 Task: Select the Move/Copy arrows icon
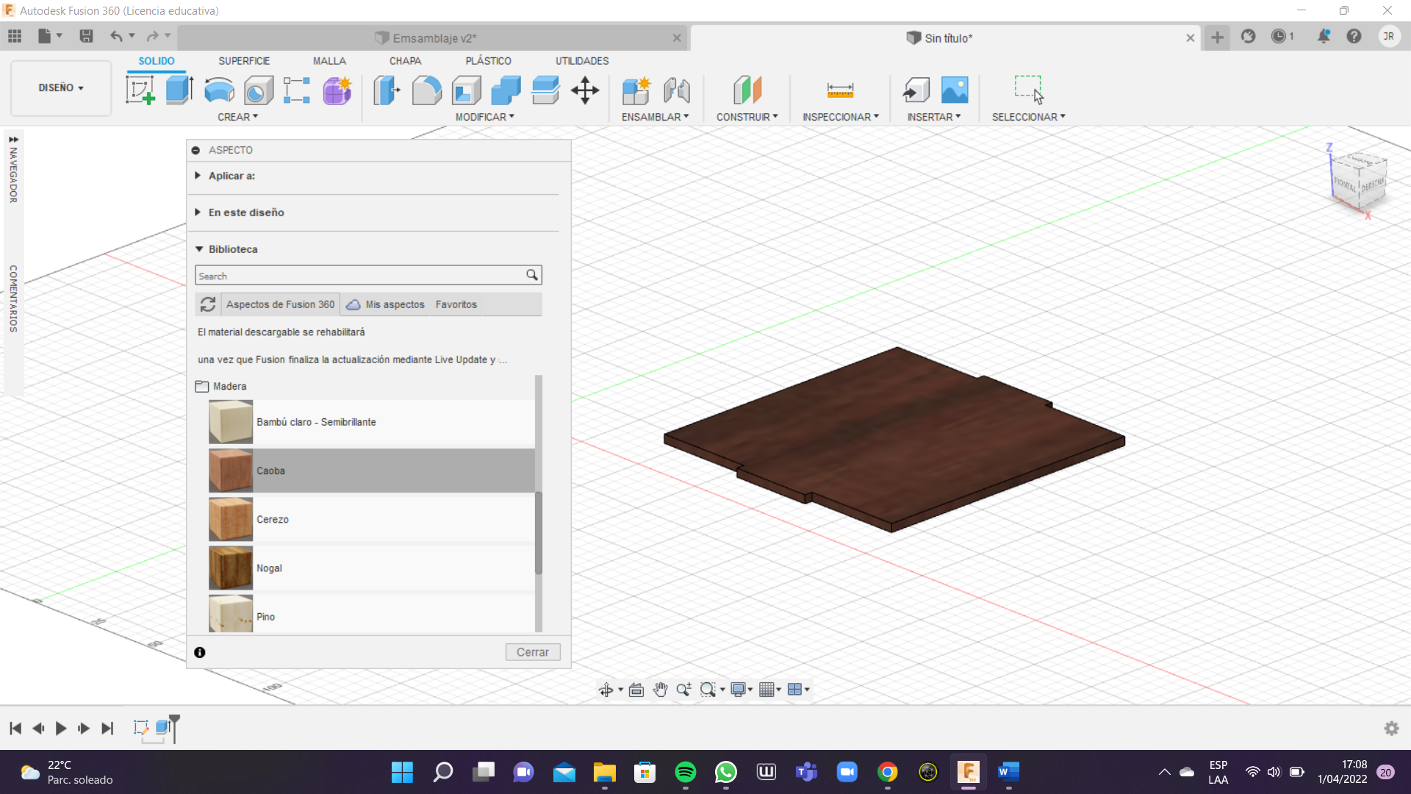pyautogui.click(x=585, y=90)
